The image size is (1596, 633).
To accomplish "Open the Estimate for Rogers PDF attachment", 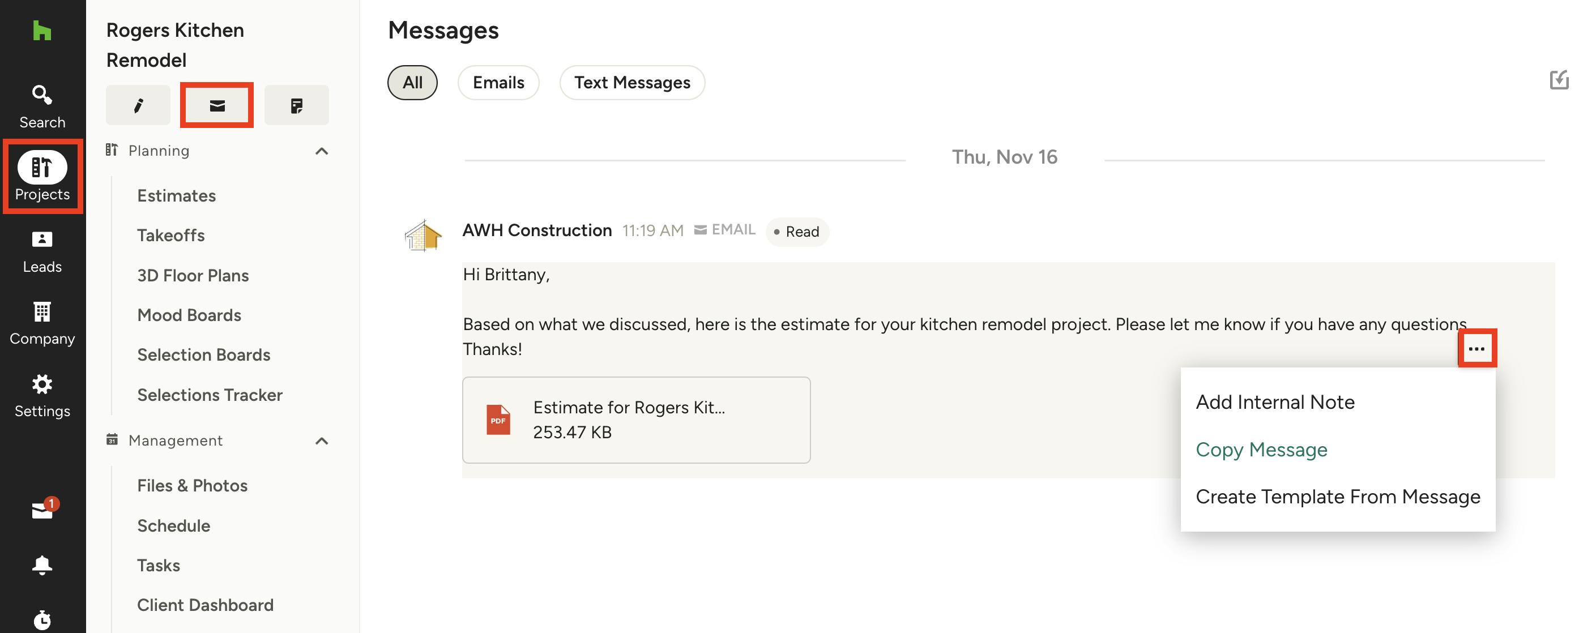I will (635, 420).
